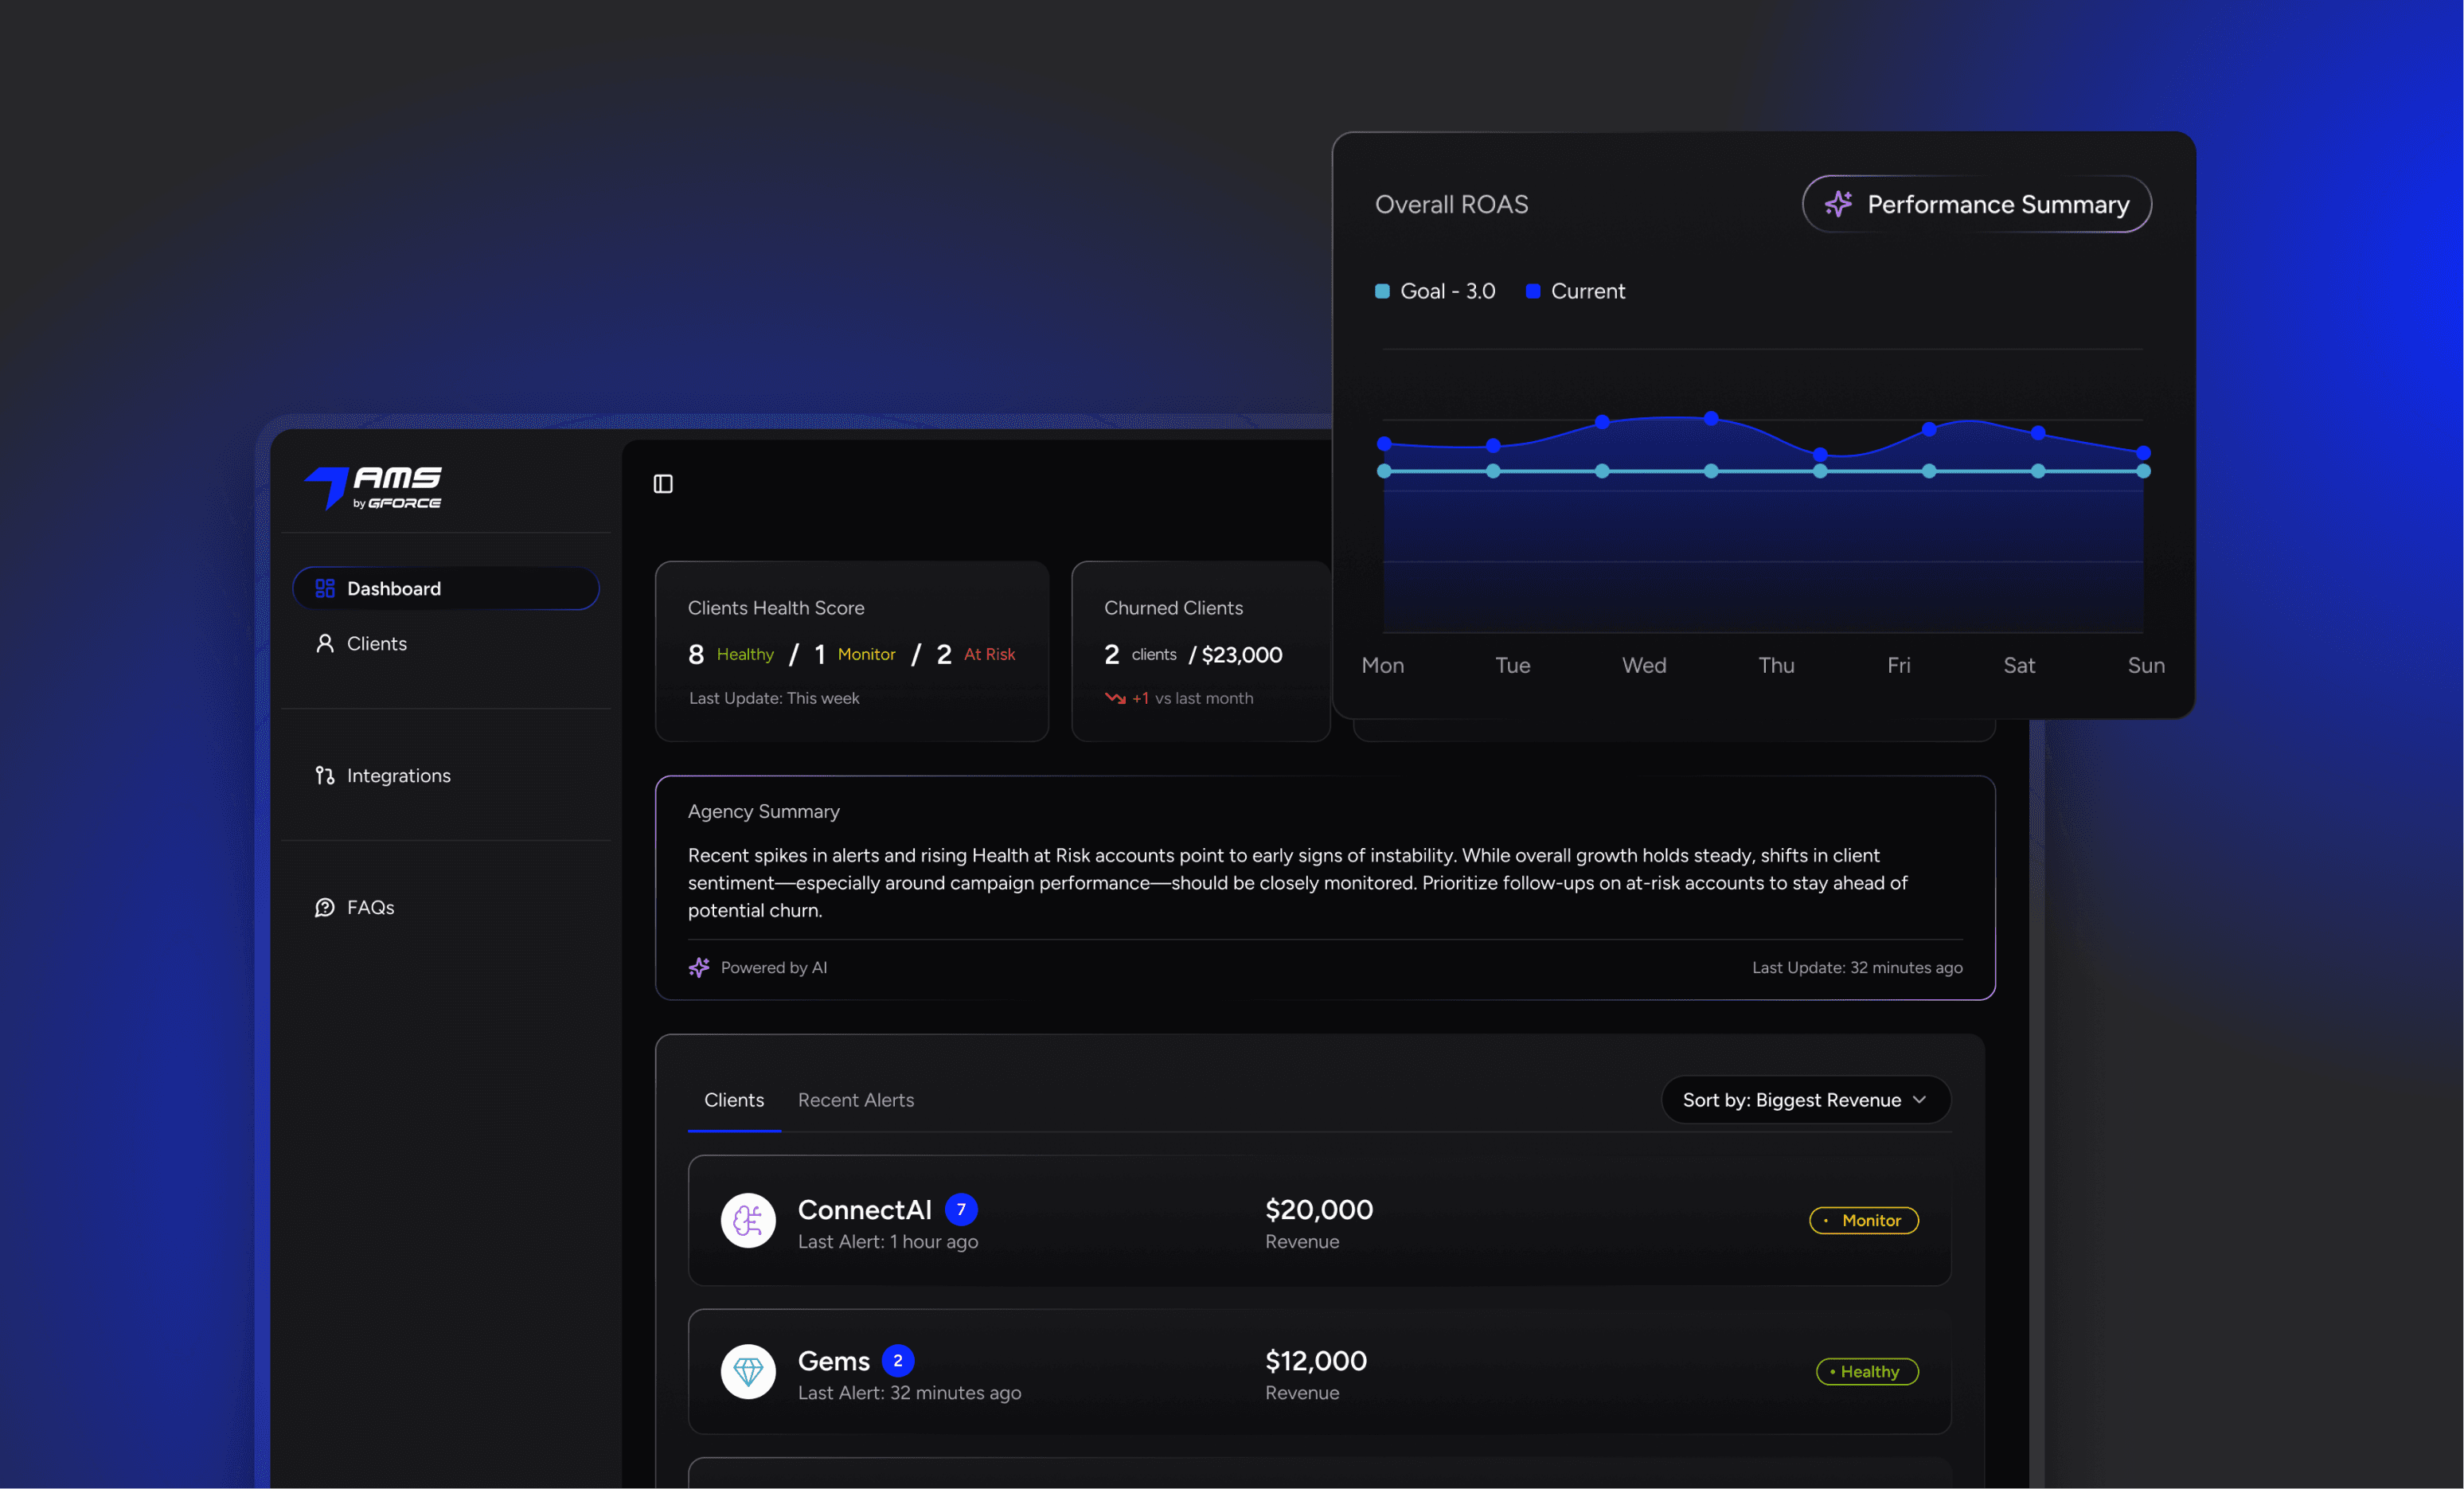Click the sparkle icon beside Powered by AI
Viewport: 2464px width, 1489px height.
pos(699,967)
